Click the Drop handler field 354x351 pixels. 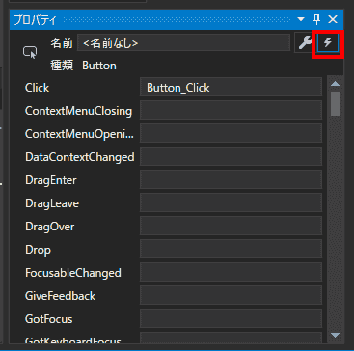(x=231, y=249)
